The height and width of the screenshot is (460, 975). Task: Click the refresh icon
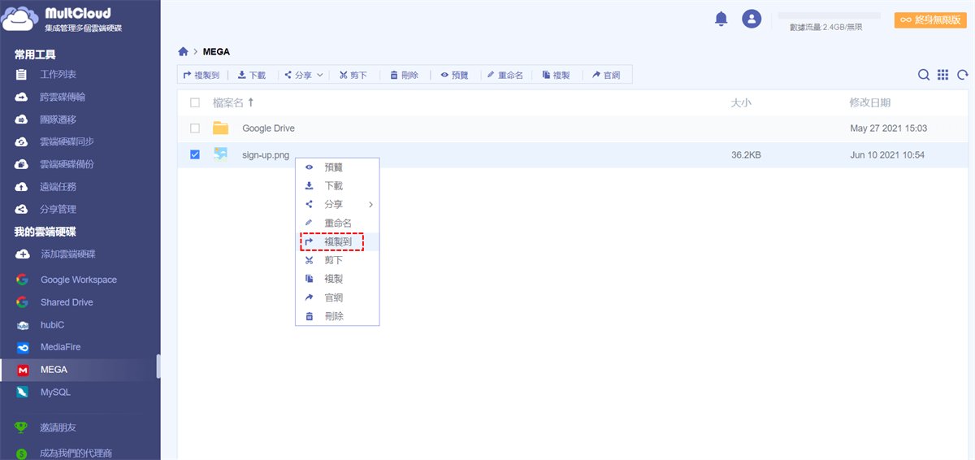coord(963,75)
